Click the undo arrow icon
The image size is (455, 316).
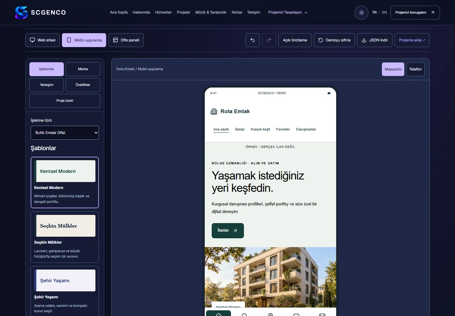(252, 40)
